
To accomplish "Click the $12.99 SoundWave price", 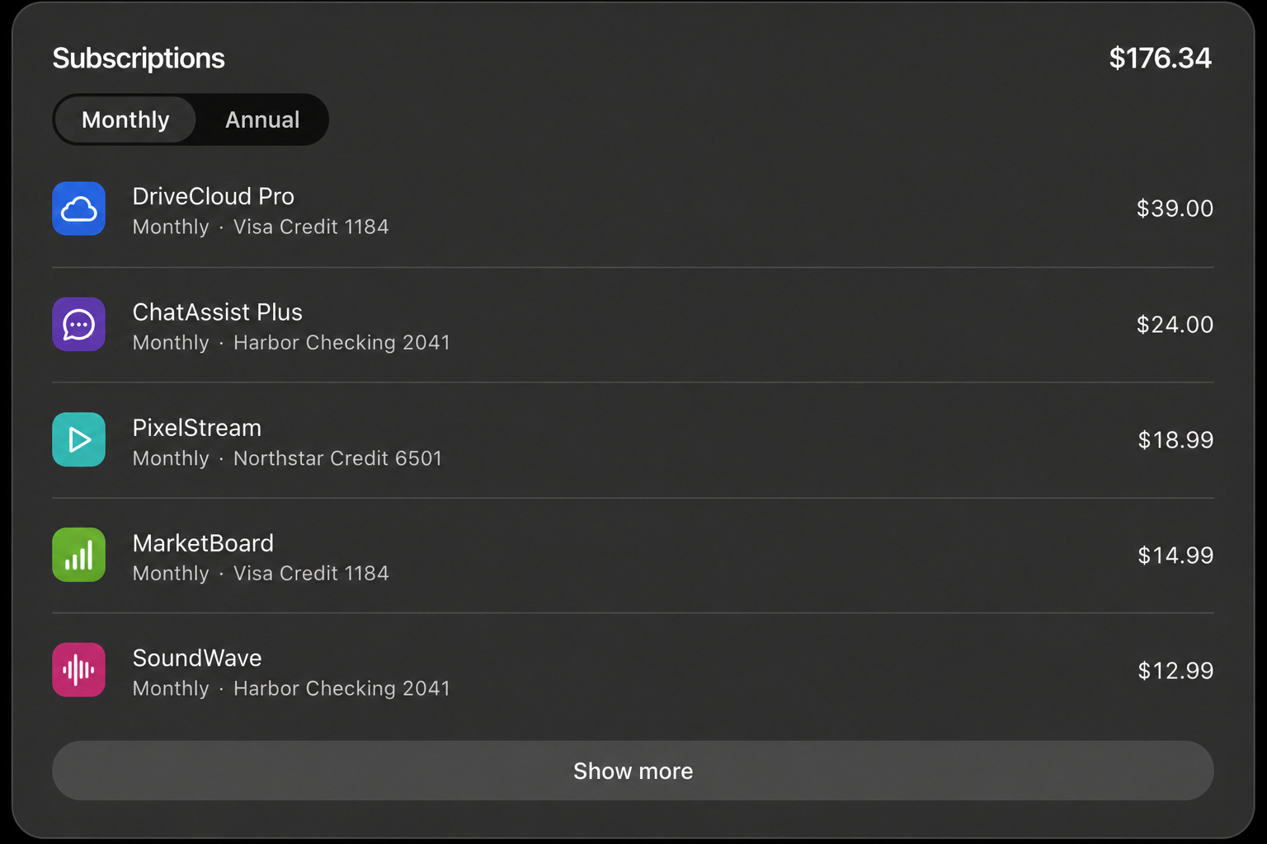I will [1175, 671].
